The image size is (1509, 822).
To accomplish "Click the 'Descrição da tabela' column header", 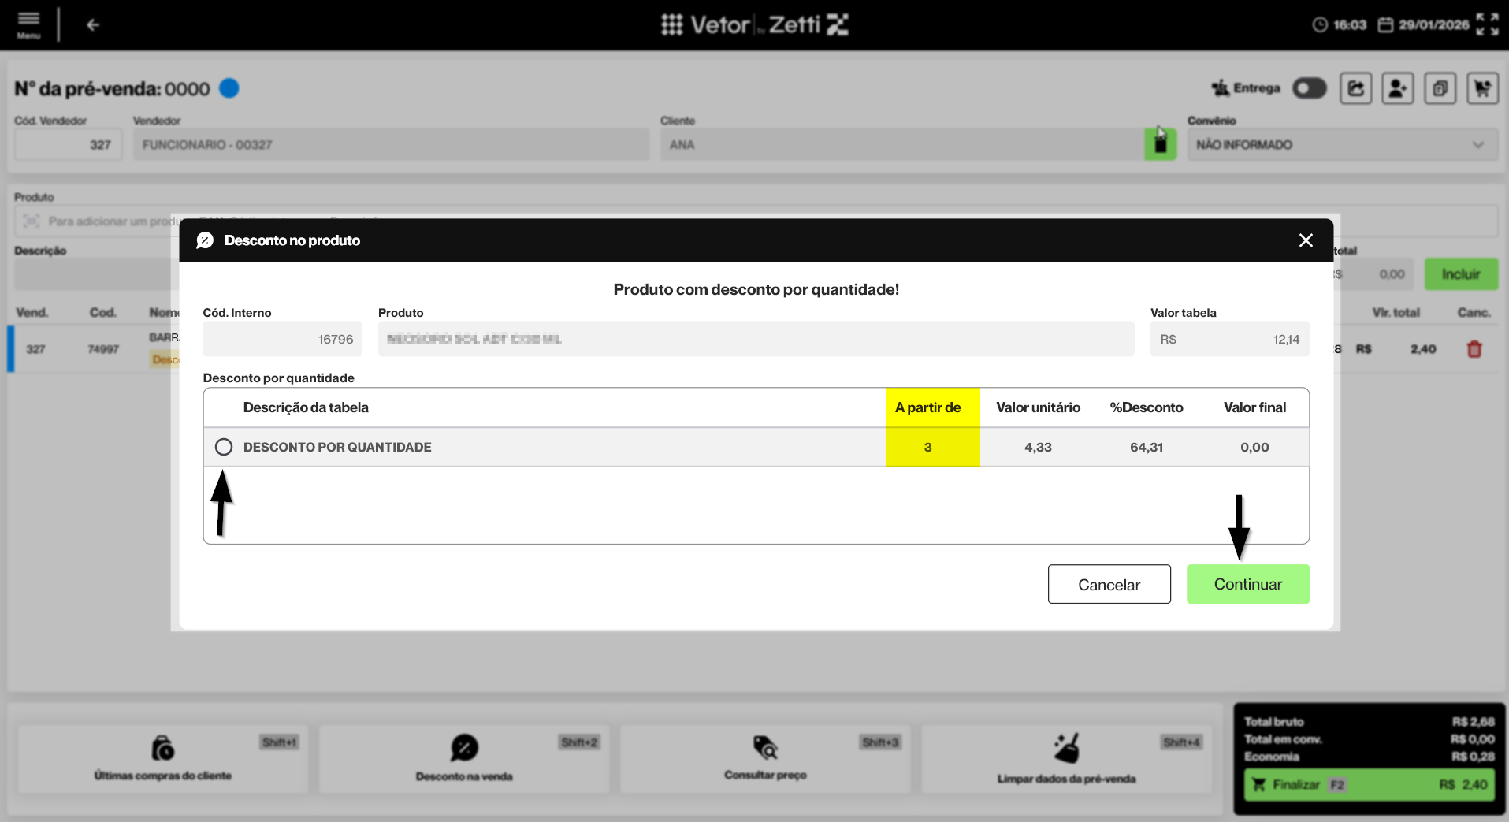I will (x=306, y=407).
